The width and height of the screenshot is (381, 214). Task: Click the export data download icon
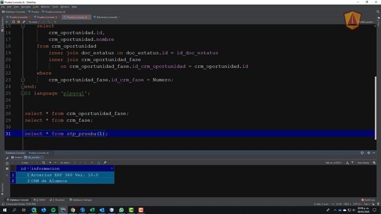click(348, 162)
